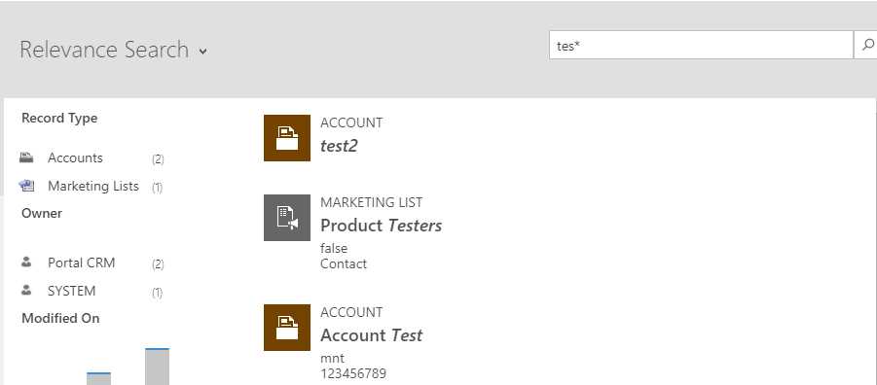Click the SYSTEM owner person icon
This screenshot has width=877, height=385.
(26, 291)
